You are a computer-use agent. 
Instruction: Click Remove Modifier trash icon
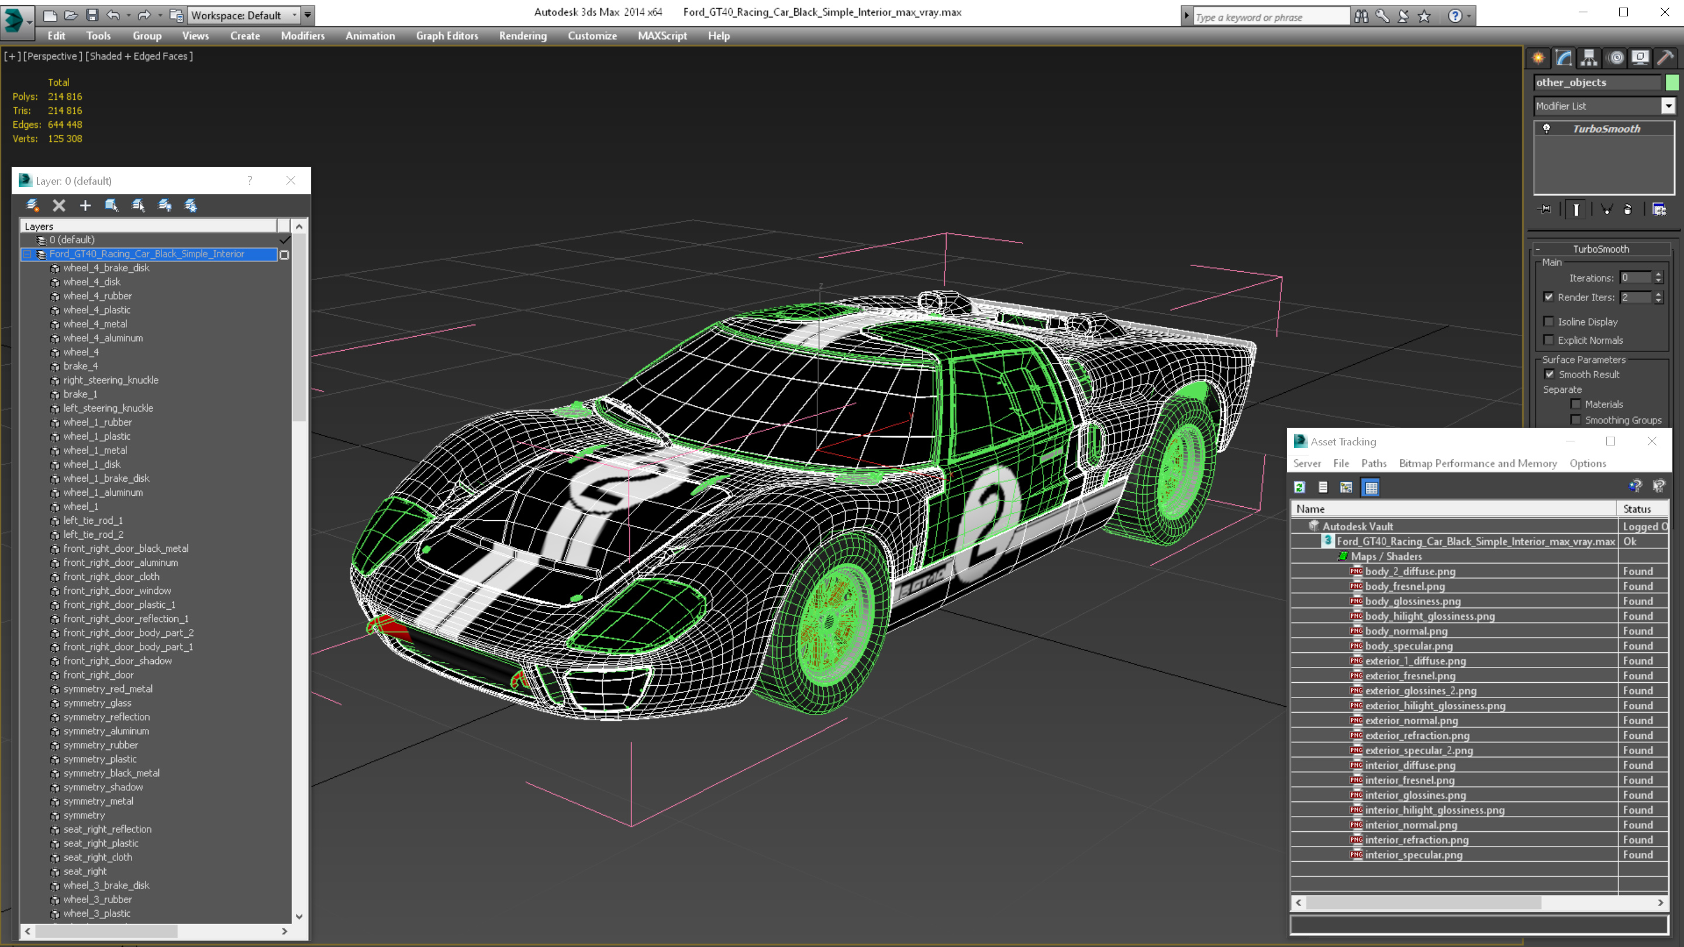point(1628,209)
